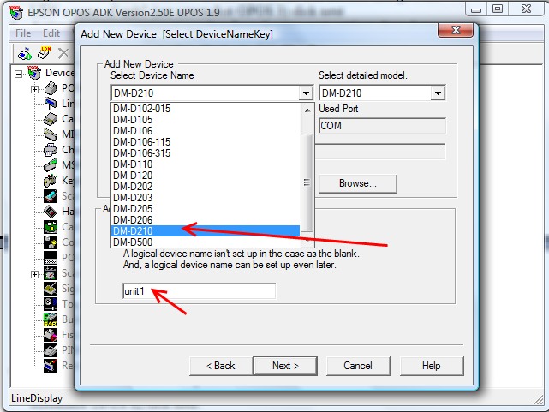Select the keylock keys icon in device tree
Image resolution: width=549 pixels, height=412 pixels.
click(51, 180)
